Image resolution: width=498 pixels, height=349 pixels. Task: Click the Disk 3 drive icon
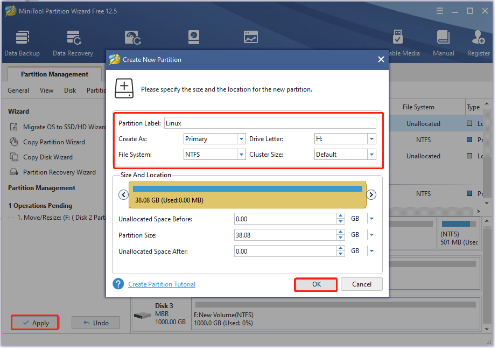(142, 316)
